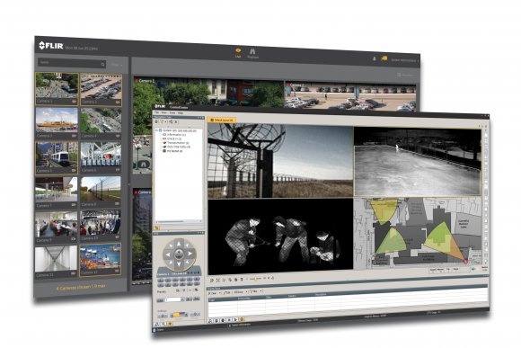Screen dimensions: 521x348
Task: Select the Camera 4 aerial street thumbnail
Action: pyautogui.click(x=101, y=123)
